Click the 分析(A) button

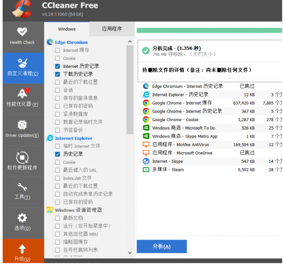tap(162, 246)
